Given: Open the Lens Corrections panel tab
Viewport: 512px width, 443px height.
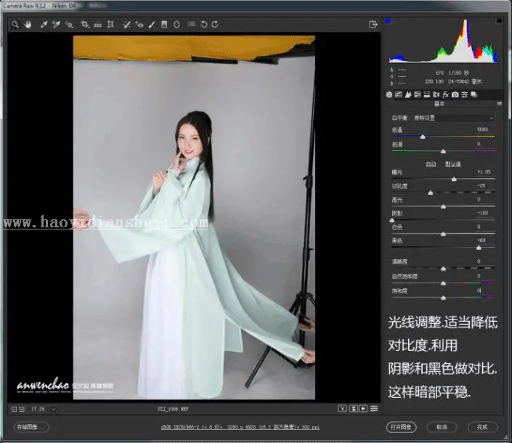Looking at the screenshot, I should 436,94.
